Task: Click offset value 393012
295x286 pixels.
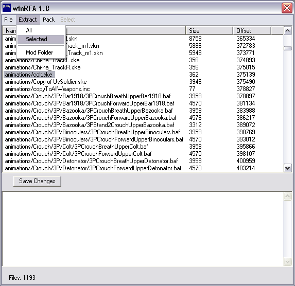Action: click(x=246, y=139)
